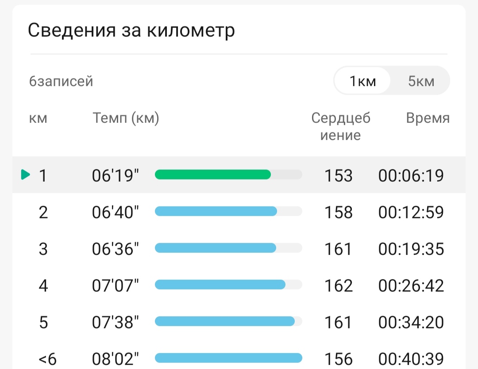Click heart rate value 162
Screen dimensions: 478x369
[339, 285]
